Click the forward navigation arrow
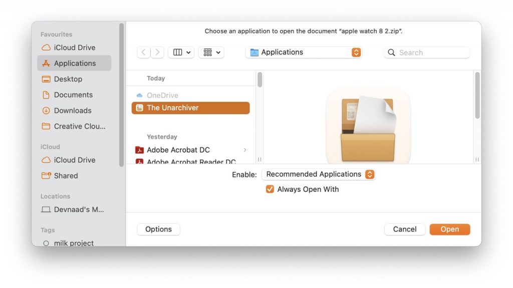Image resolution: width=513 pixels, height=288 pixels. (x=157, y=53)
